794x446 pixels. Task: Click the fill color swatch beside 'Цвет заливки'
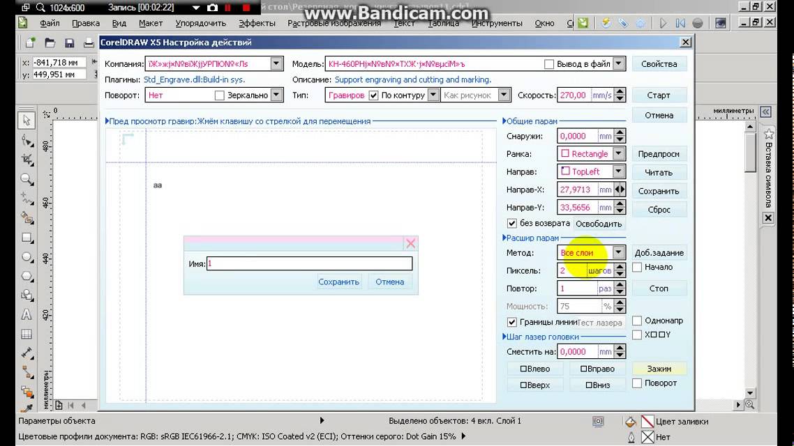(647, 421)
